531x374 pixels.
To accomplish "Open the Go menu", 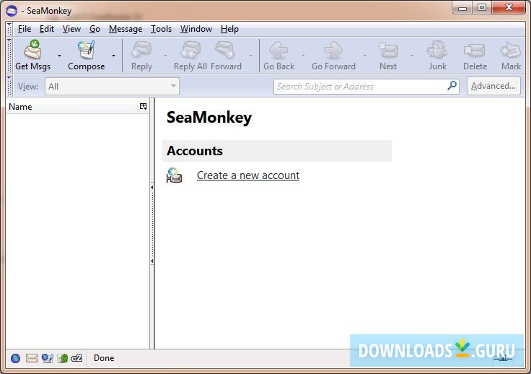I will pyautogui.click(x=95, y=29).
